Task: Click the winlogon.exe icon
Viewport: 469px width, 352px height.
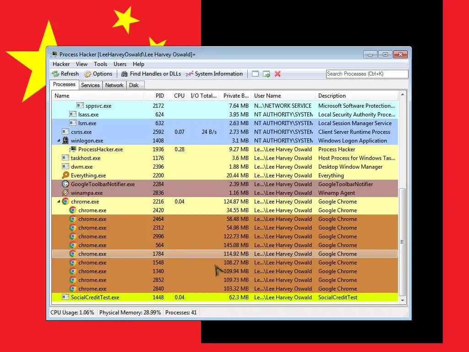Action: (65, 140)
